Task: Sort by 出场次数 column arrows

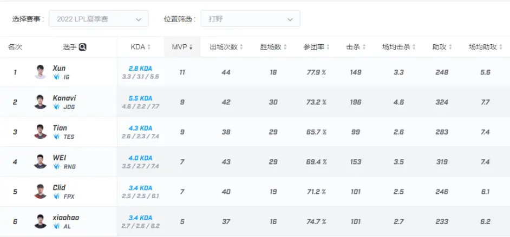Action: pyautogui.click(x=241, y=47)
